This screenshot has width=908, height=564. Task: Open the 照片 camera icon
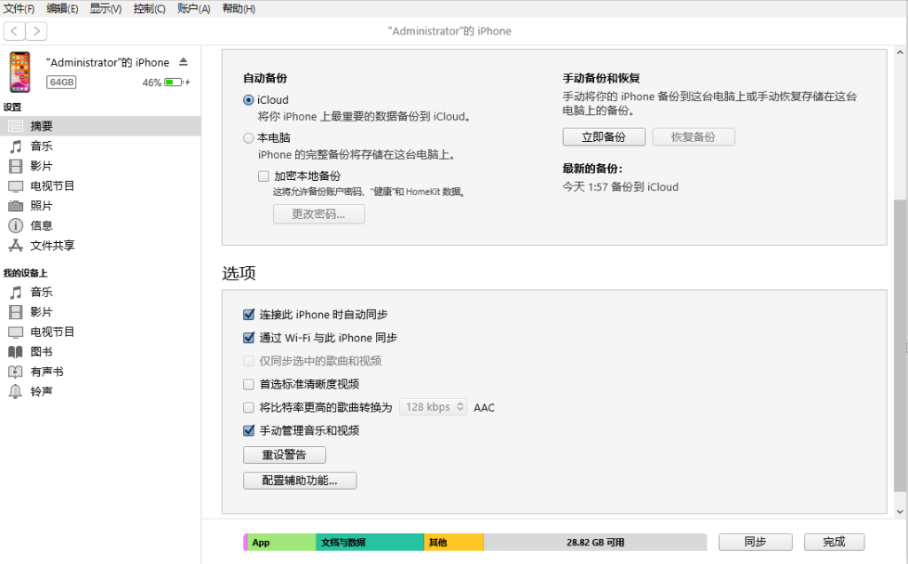tap(16, 206)
